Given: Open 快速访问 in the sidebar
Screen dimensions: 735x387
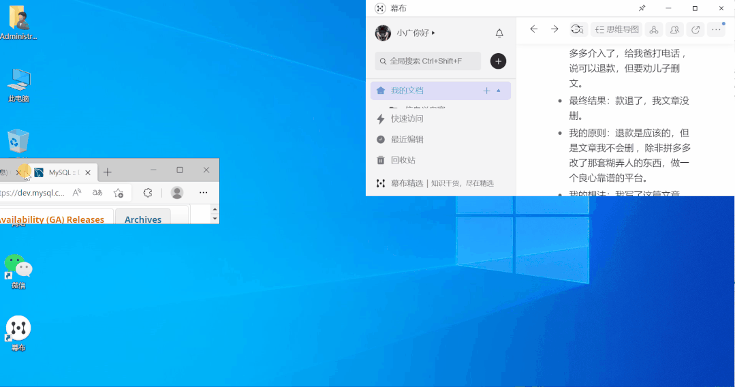Looking at the screenshot, I should tap(407, 119).
